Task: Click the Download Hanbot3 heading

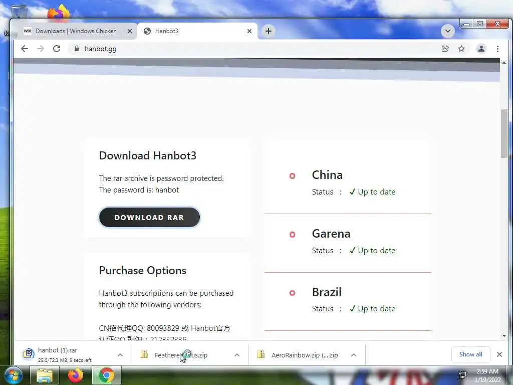Action: tap(148, 155)
